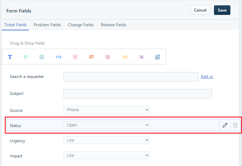Open the Change Fields tab
This screenshot has height=166, width=242.
click(x=81, y=25)
